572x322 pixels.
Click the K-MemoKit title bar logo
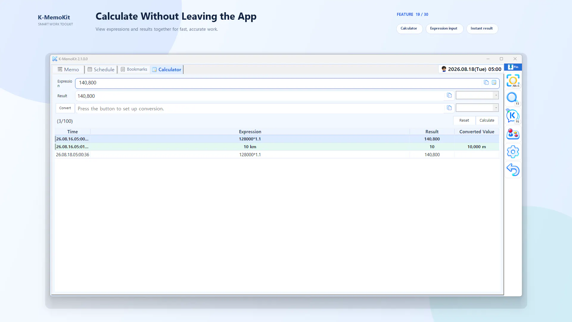tap(55, 59)
